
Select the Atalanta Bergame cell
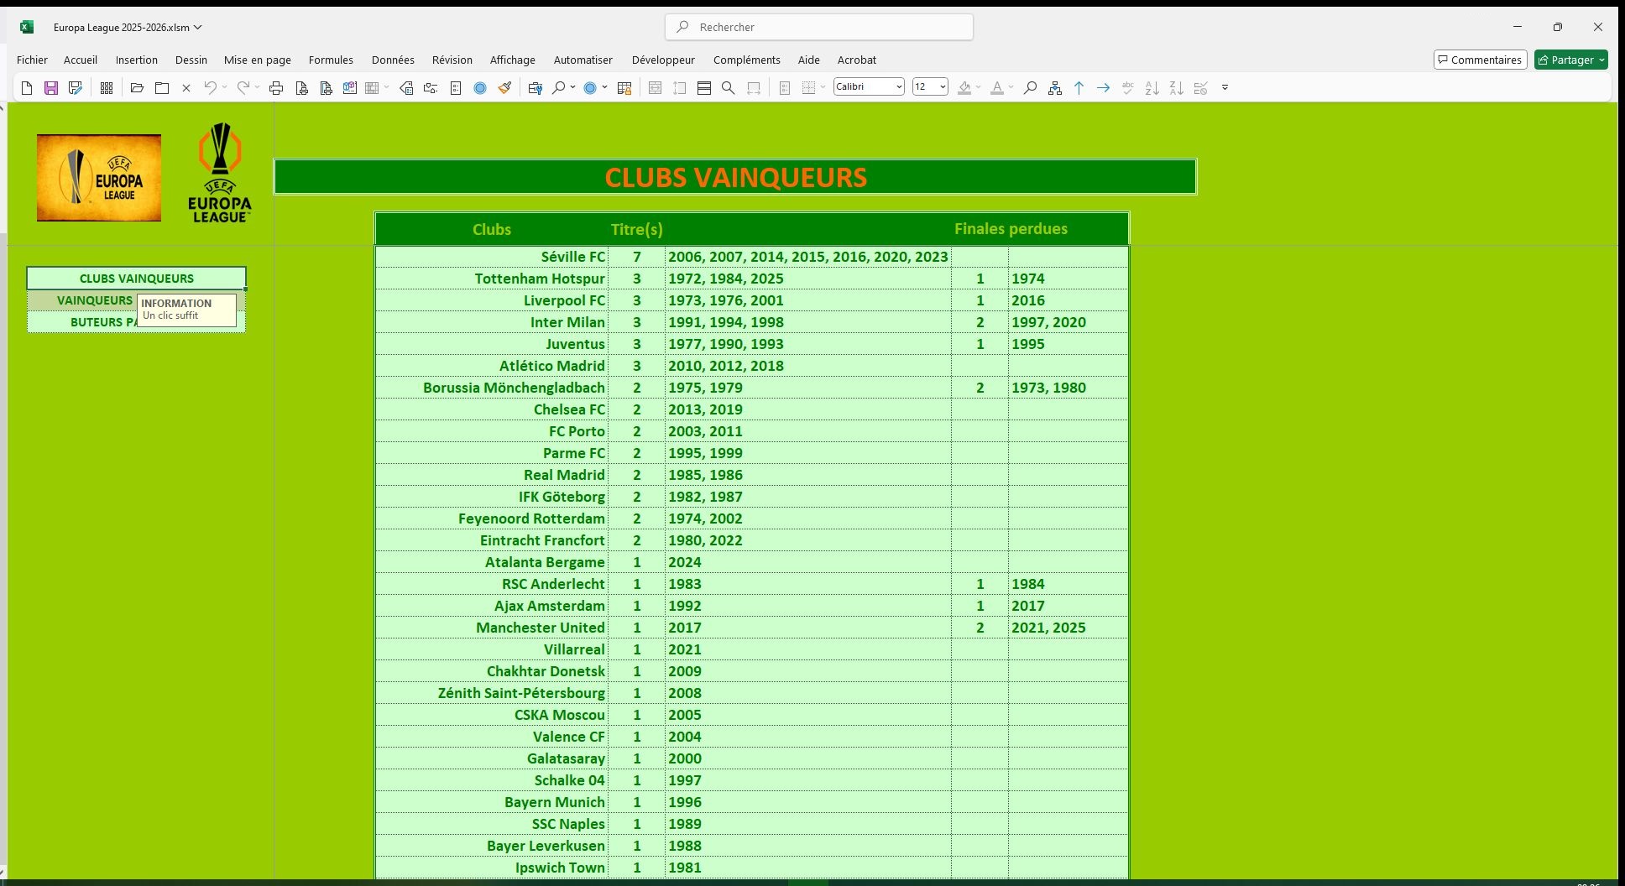click(x=492, y=562)
